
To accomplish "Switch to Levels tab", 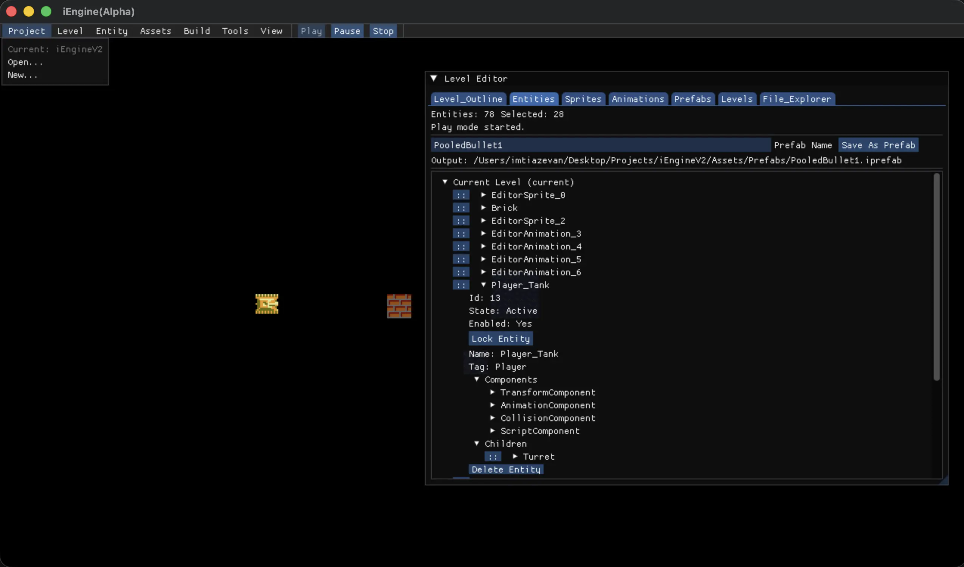I will coord(737,99).
